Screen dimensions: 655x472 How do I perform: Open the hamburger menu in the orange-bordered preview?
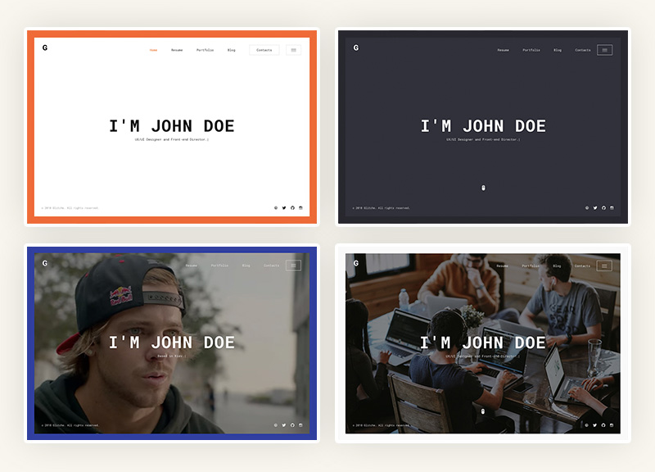tap(293, 50)
